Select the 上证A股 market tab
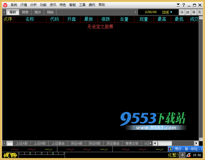The image size is (205, 160). [x=22, y=143]
